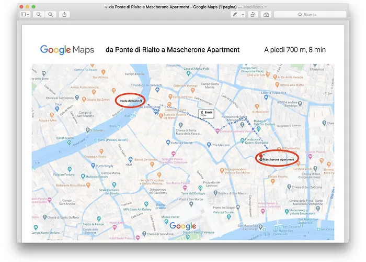
Task: Click the rotate page icon
Action: point(253,15)
